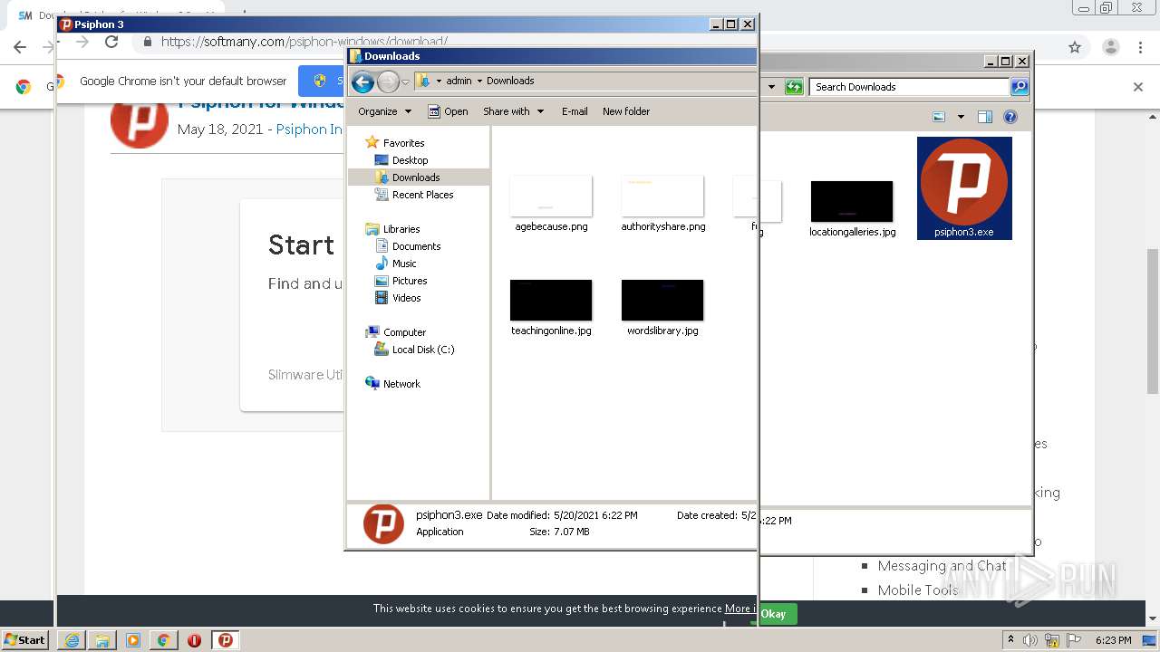Image resolution: width=1160 pixels, height=652 pixels.
Task: Select the wordslibrary.jpg file
Action: [662, 309]
